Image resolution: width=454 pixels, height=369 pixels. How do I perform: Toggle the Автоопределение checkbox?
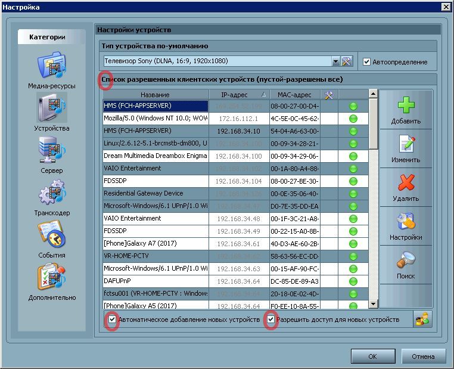(366, 61)
